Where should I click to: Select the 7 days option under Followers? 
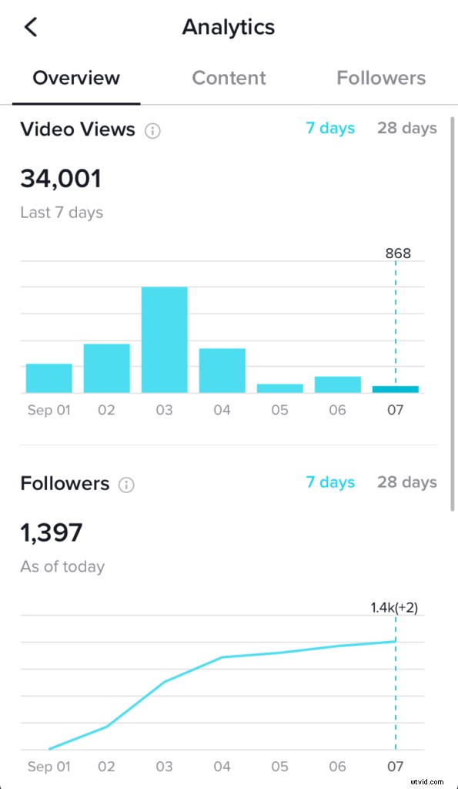(330, 482)
